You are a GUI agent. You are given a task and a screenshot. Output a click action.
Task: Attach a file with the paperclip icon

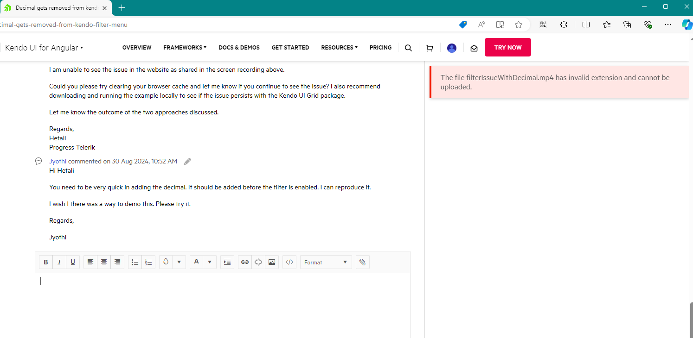click(x=363, y=262)
